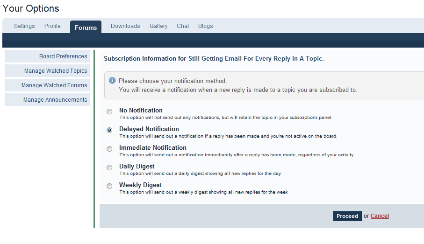
Task: Click the Proceed button
Action: click(x=347, y=216)
